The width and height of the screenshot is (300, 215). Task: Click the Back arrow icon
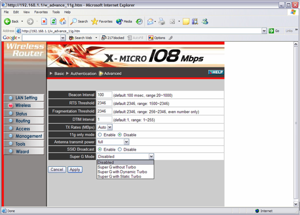point(7,22)
